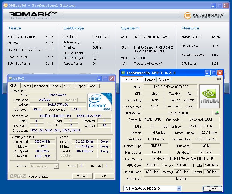
Task: Click the Close button in GPU-Z
Action: [212, 189]
